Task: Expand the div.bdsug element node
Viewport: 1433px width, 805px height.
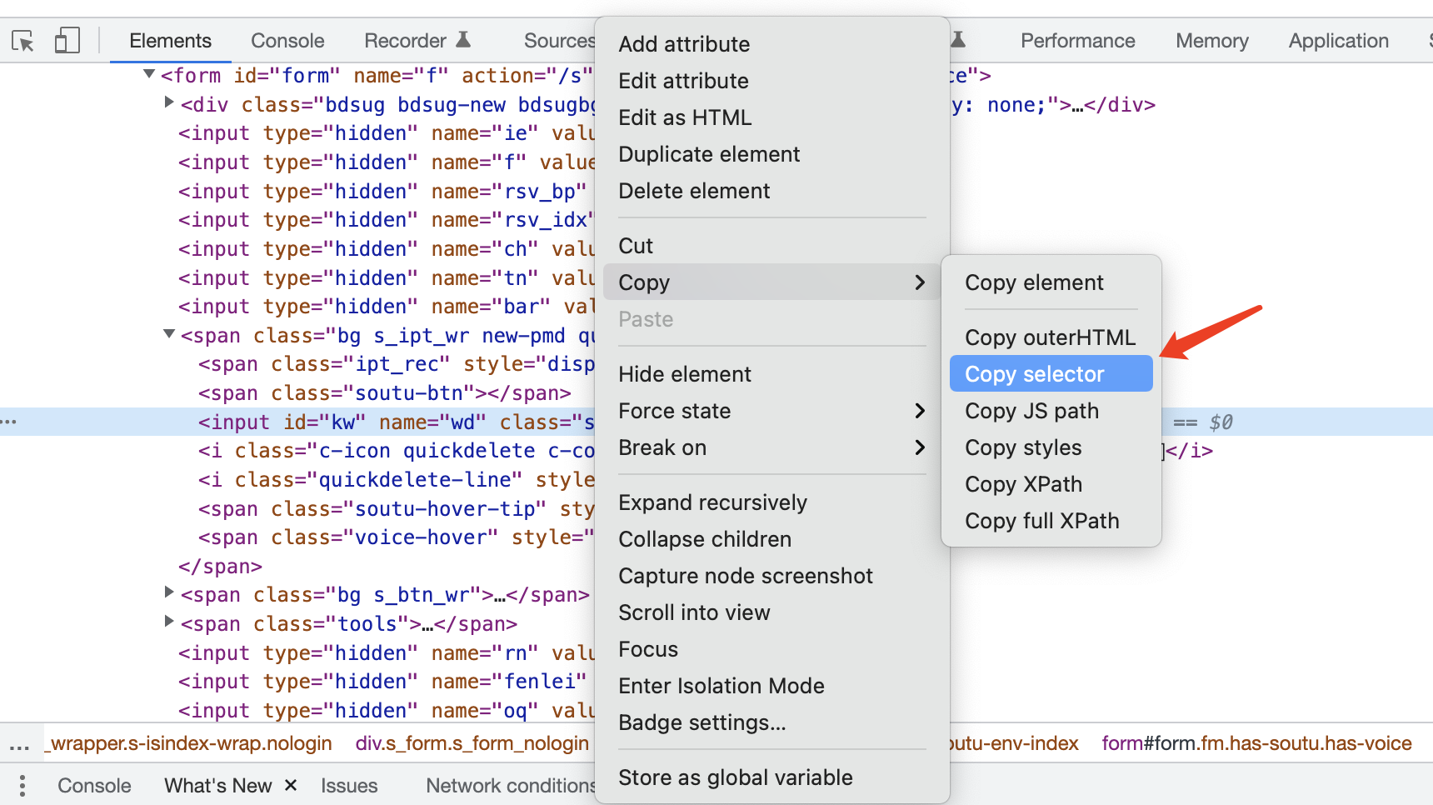Action: [x=169, y=103]
